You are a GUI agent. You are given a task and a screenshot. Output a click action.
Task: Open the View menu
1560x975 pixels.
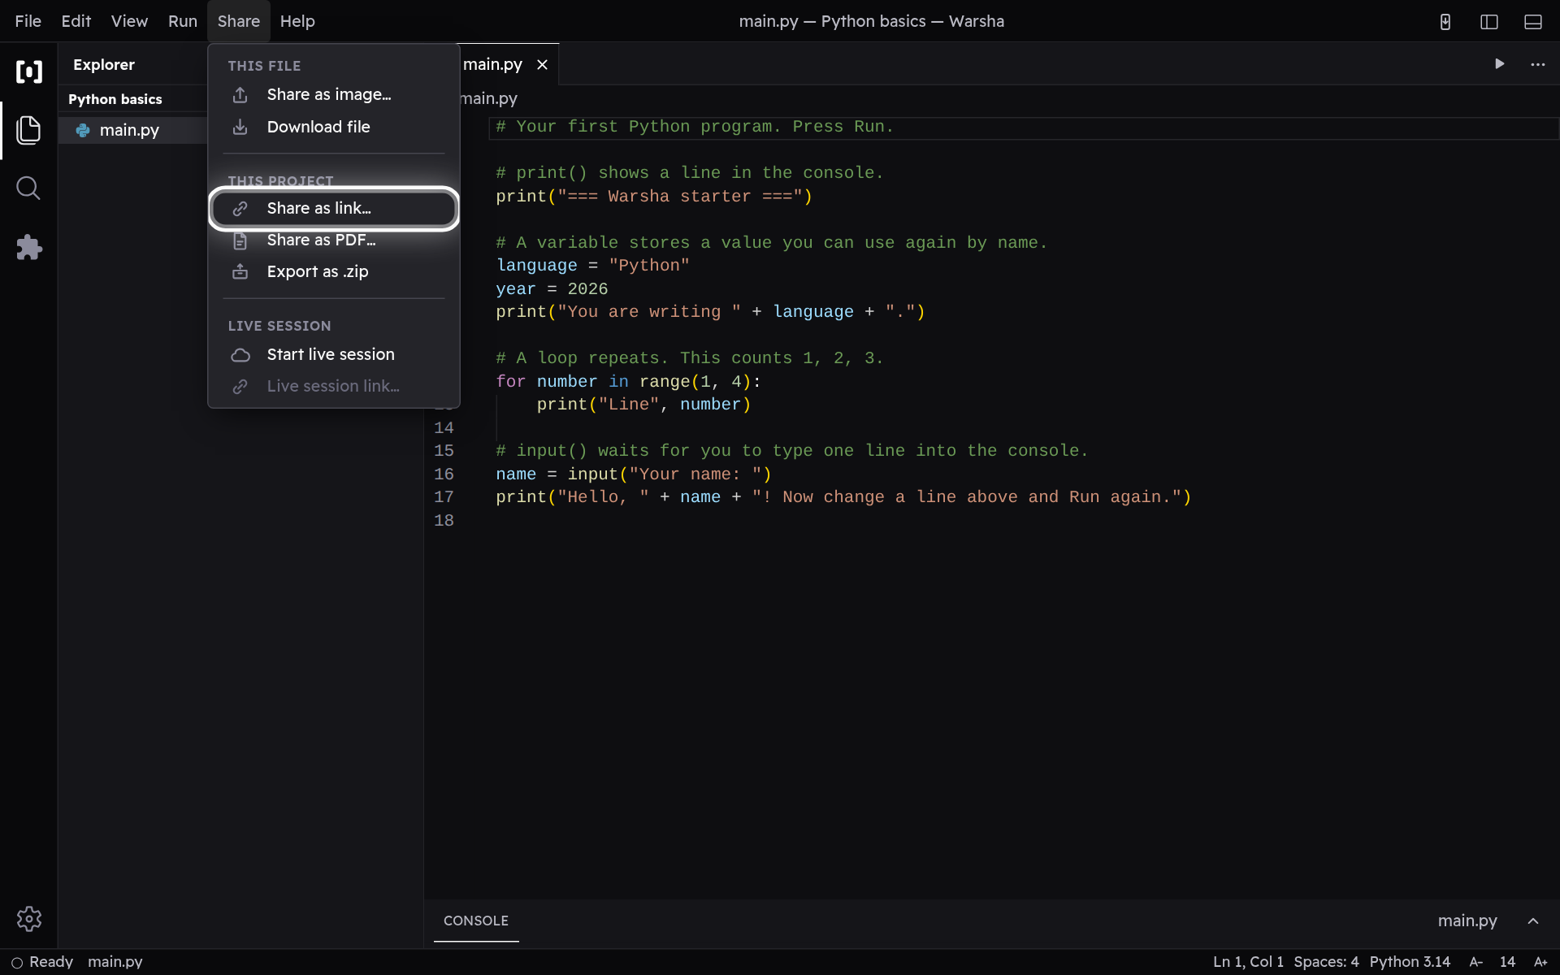coord(129,22)
